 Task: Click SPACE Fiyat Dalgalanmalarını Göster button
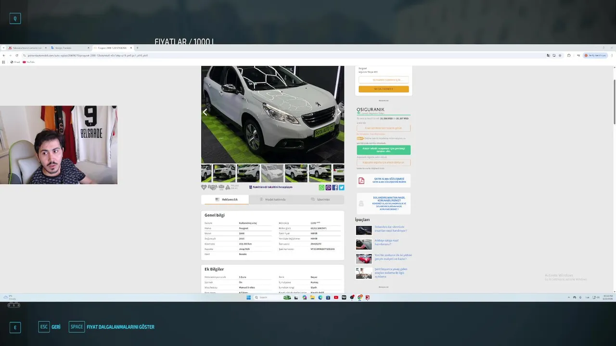pos(112,327)
